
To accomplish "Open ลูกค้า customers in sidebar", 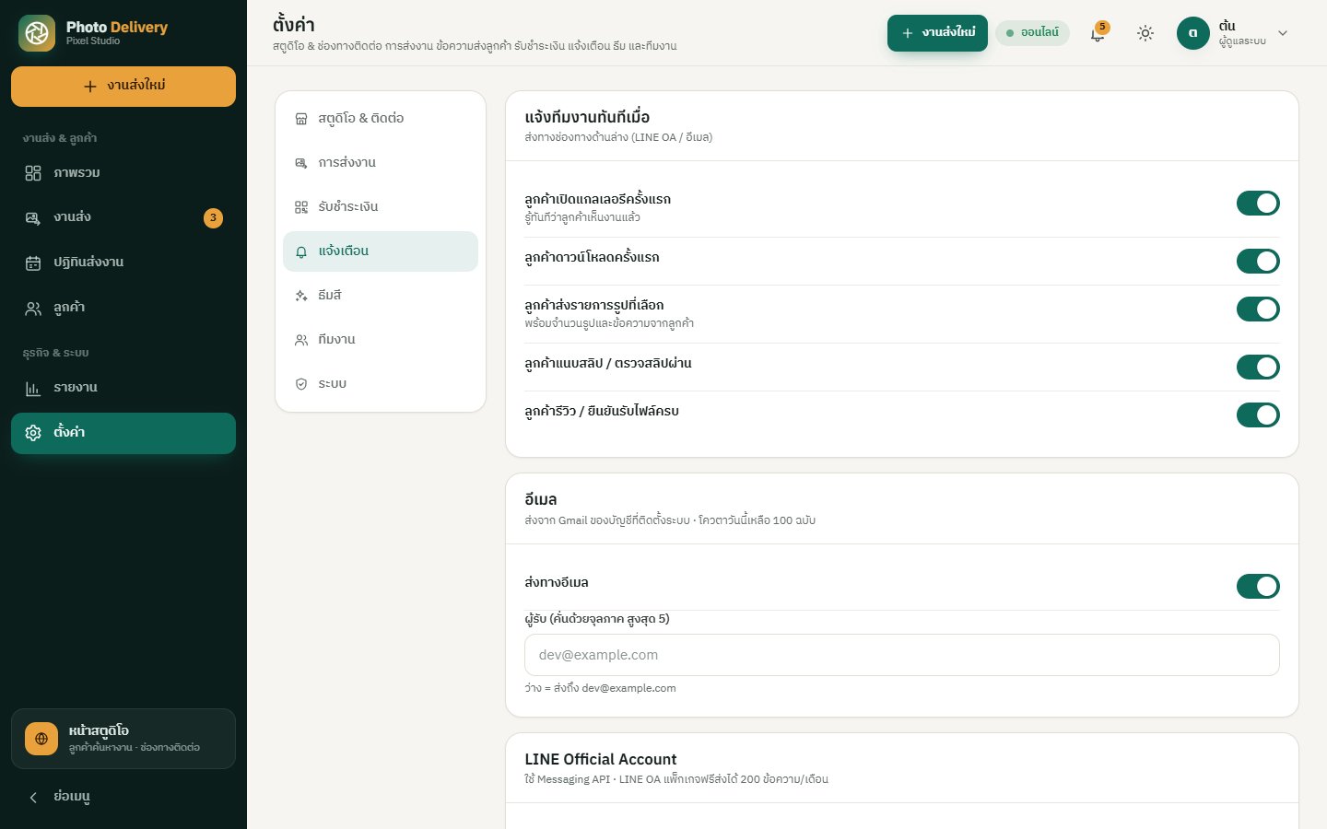I will (123, 308).
